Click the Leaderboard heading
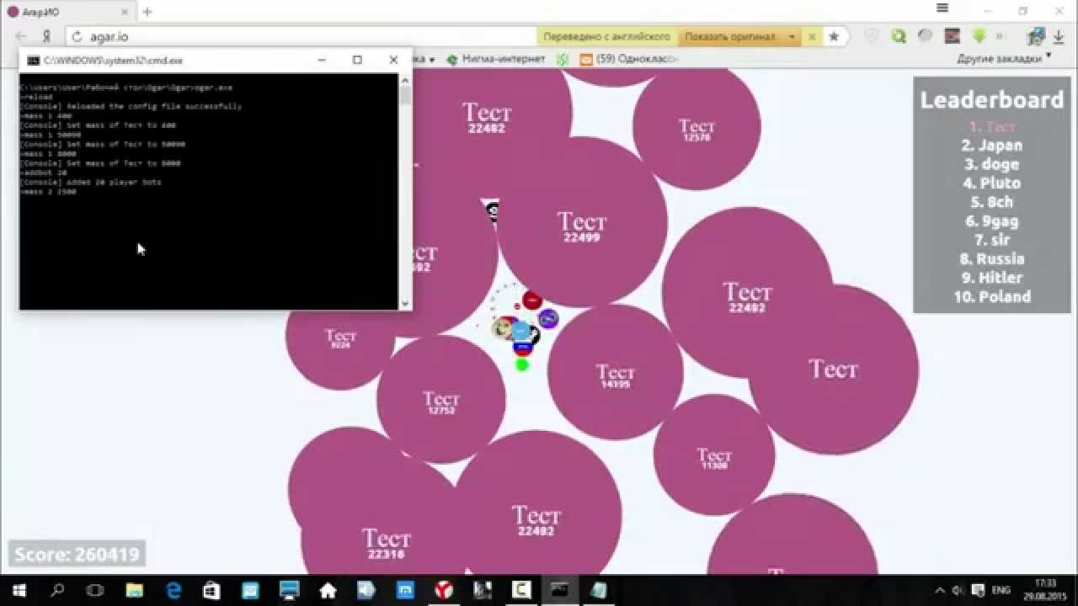This screenshot has width=1078, height=606. (x=992, y=99)
